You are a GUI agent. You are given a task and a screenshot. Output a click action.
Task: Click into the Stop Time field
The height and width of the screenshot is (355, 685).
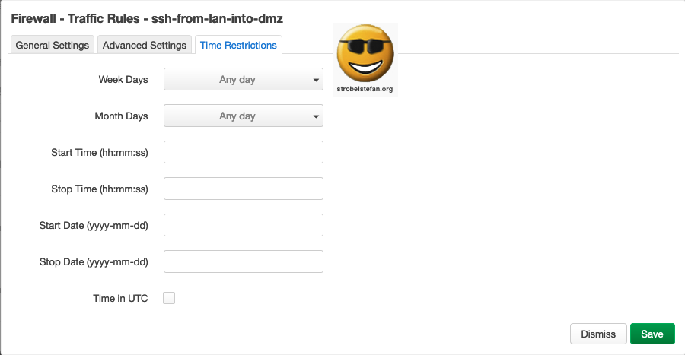[x=244, y=189]
